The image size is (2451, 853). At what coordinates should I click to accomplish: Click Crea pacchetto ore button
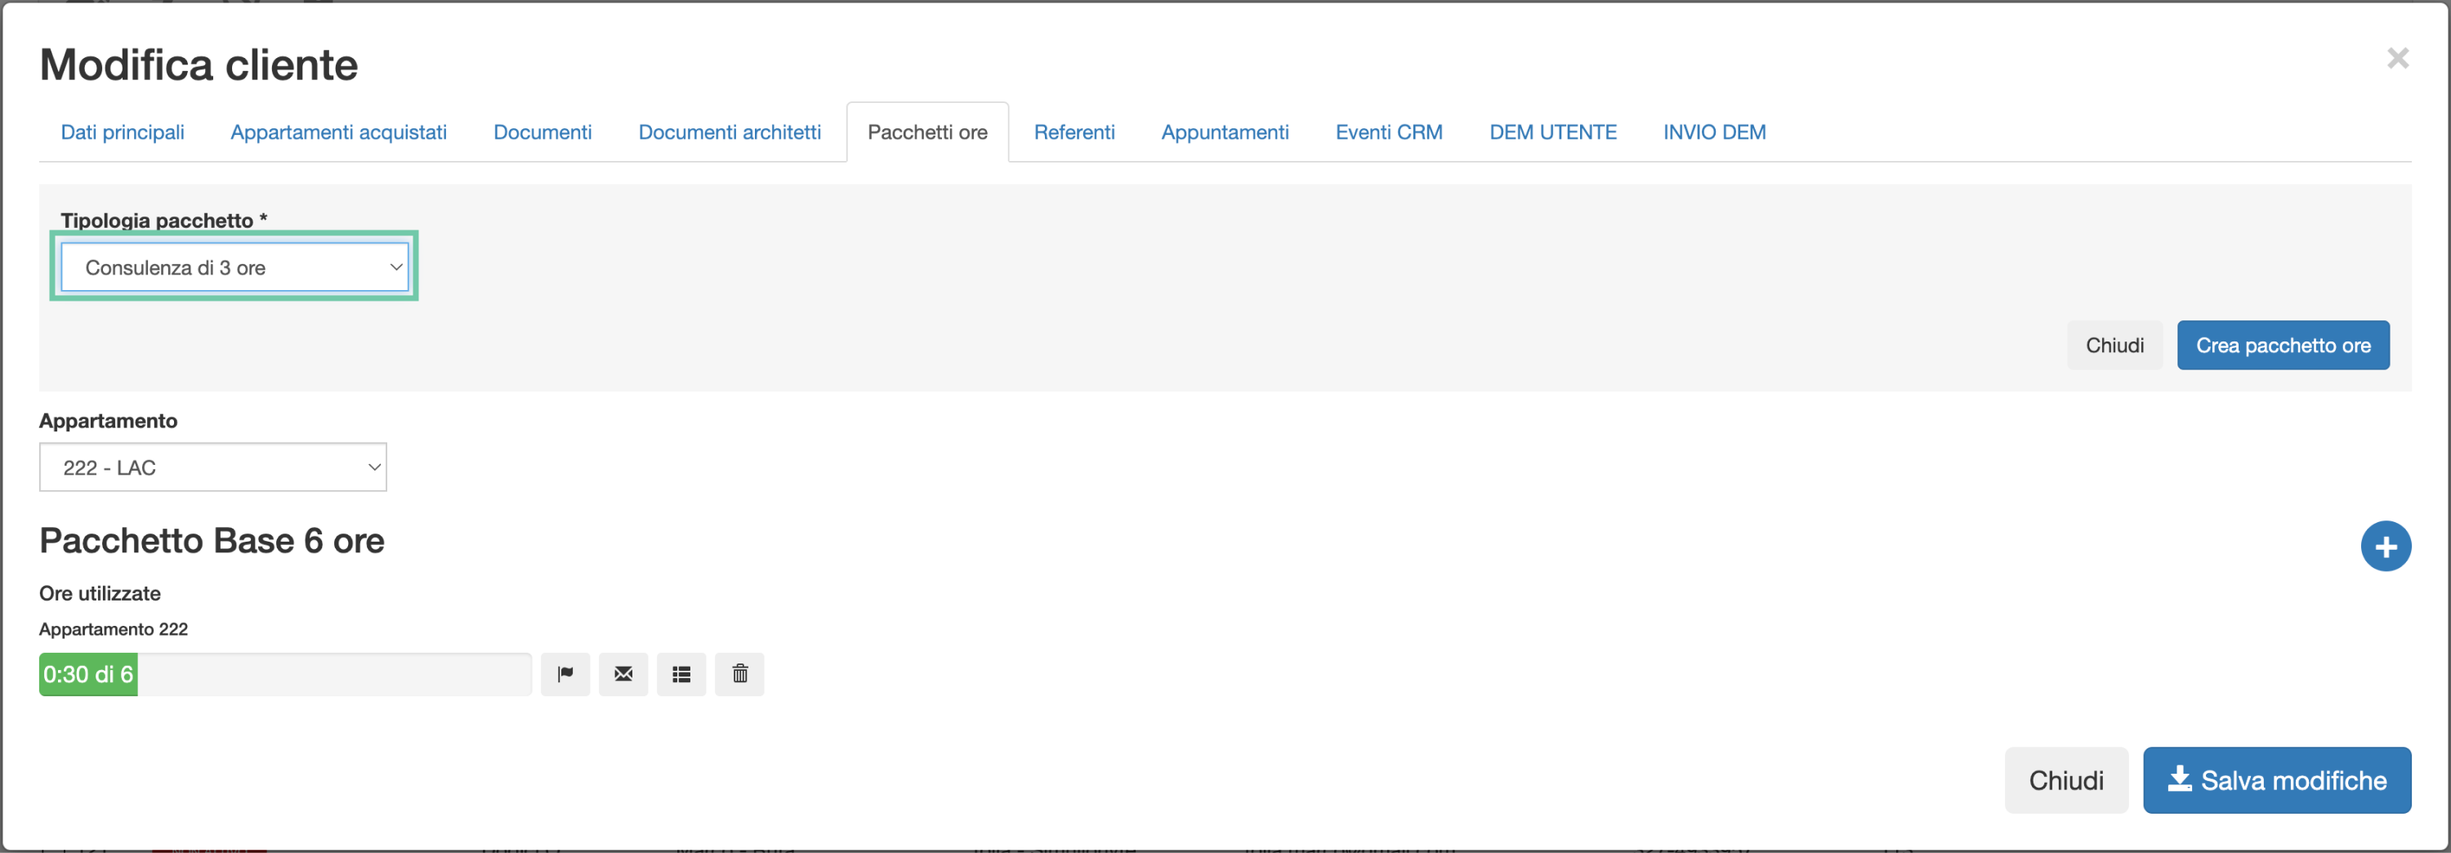click(2283, 346)
